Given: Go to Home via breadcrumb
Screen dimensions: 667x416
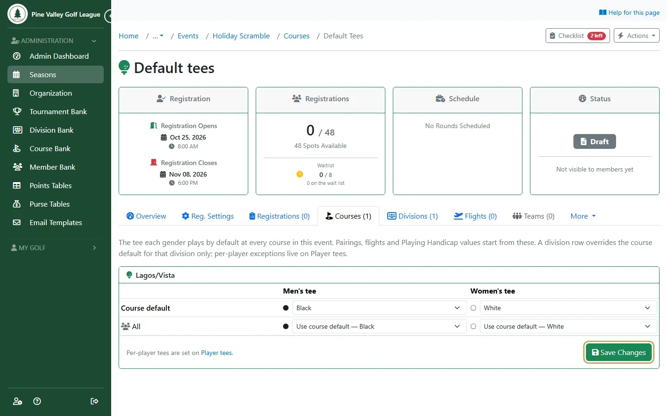Looking at the screenshot, I should 128,36.
